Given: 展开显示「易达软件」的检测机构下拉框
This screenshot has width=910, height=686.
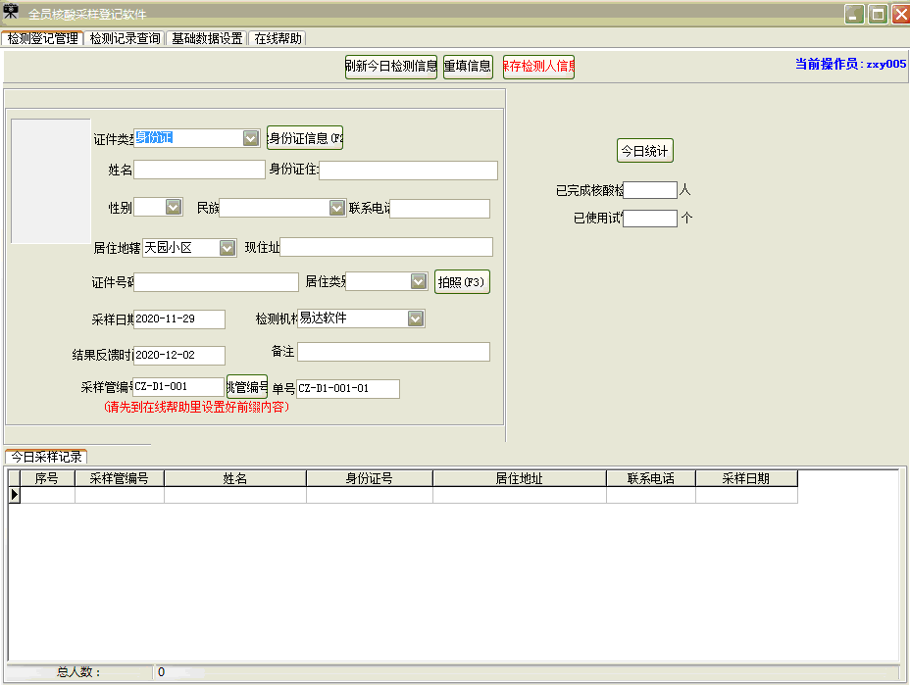Looking at the screenshot, I should point(415,318).
